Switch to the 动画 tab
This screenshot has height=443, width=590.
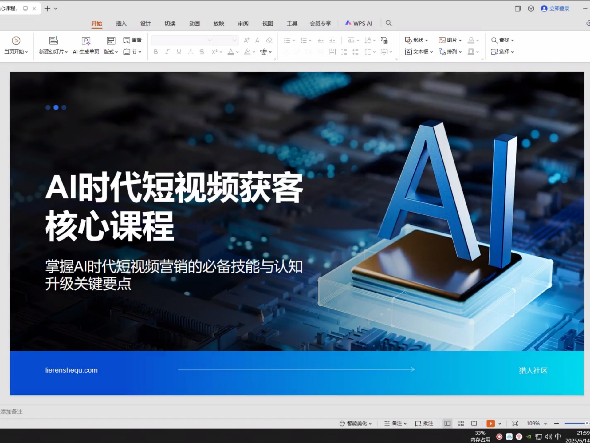pyautogui.click(x=194, y=23)
